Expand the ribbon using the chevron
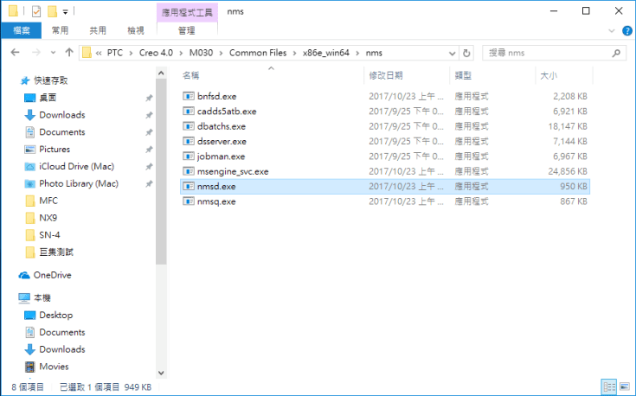636x396 pixels. 611,30
